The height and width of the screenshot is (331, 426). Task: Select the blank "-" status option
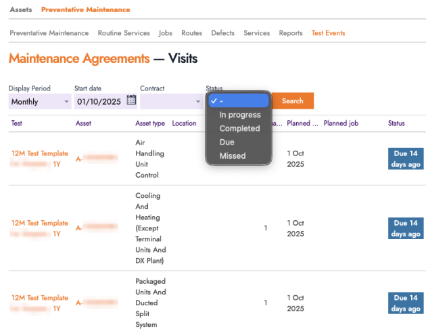[x=239, y=101]
